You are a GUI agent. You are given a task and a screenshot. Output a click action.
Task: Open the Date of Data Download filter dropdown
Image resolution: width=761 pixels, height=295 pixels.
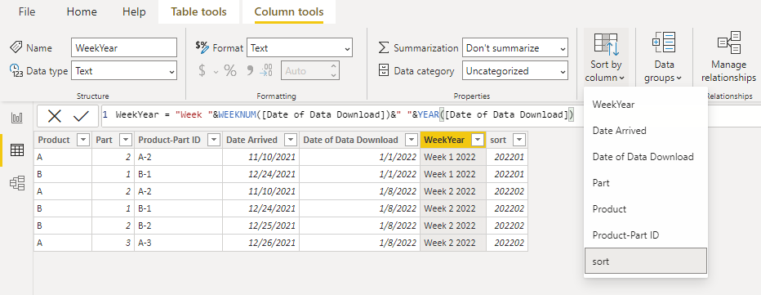412,140
